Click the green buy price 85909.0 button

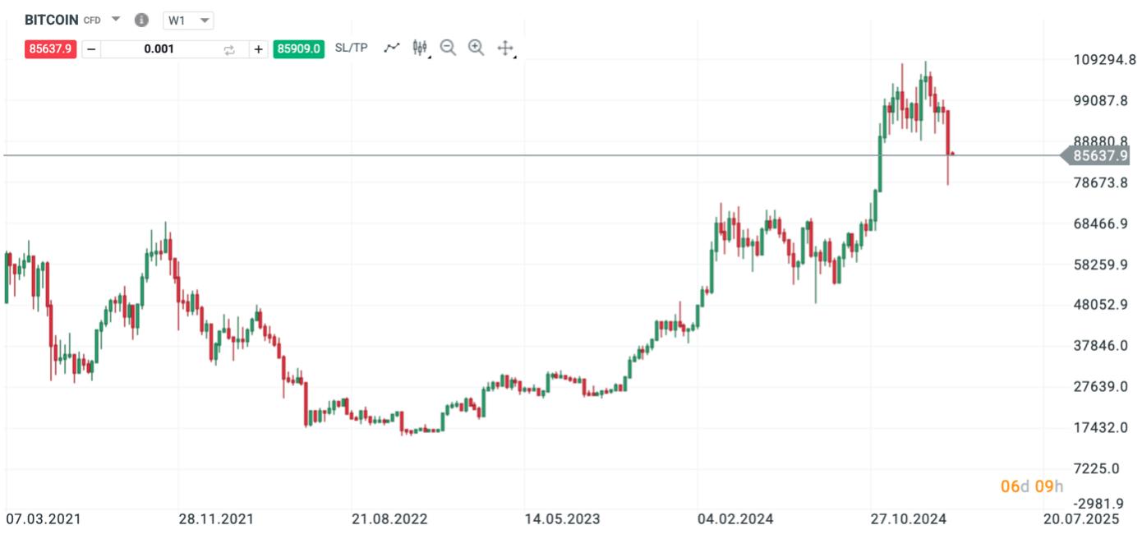(299, 49)
